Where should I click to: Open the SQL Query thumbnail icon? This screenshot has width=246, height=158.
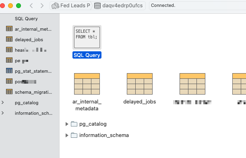[87, 37]
